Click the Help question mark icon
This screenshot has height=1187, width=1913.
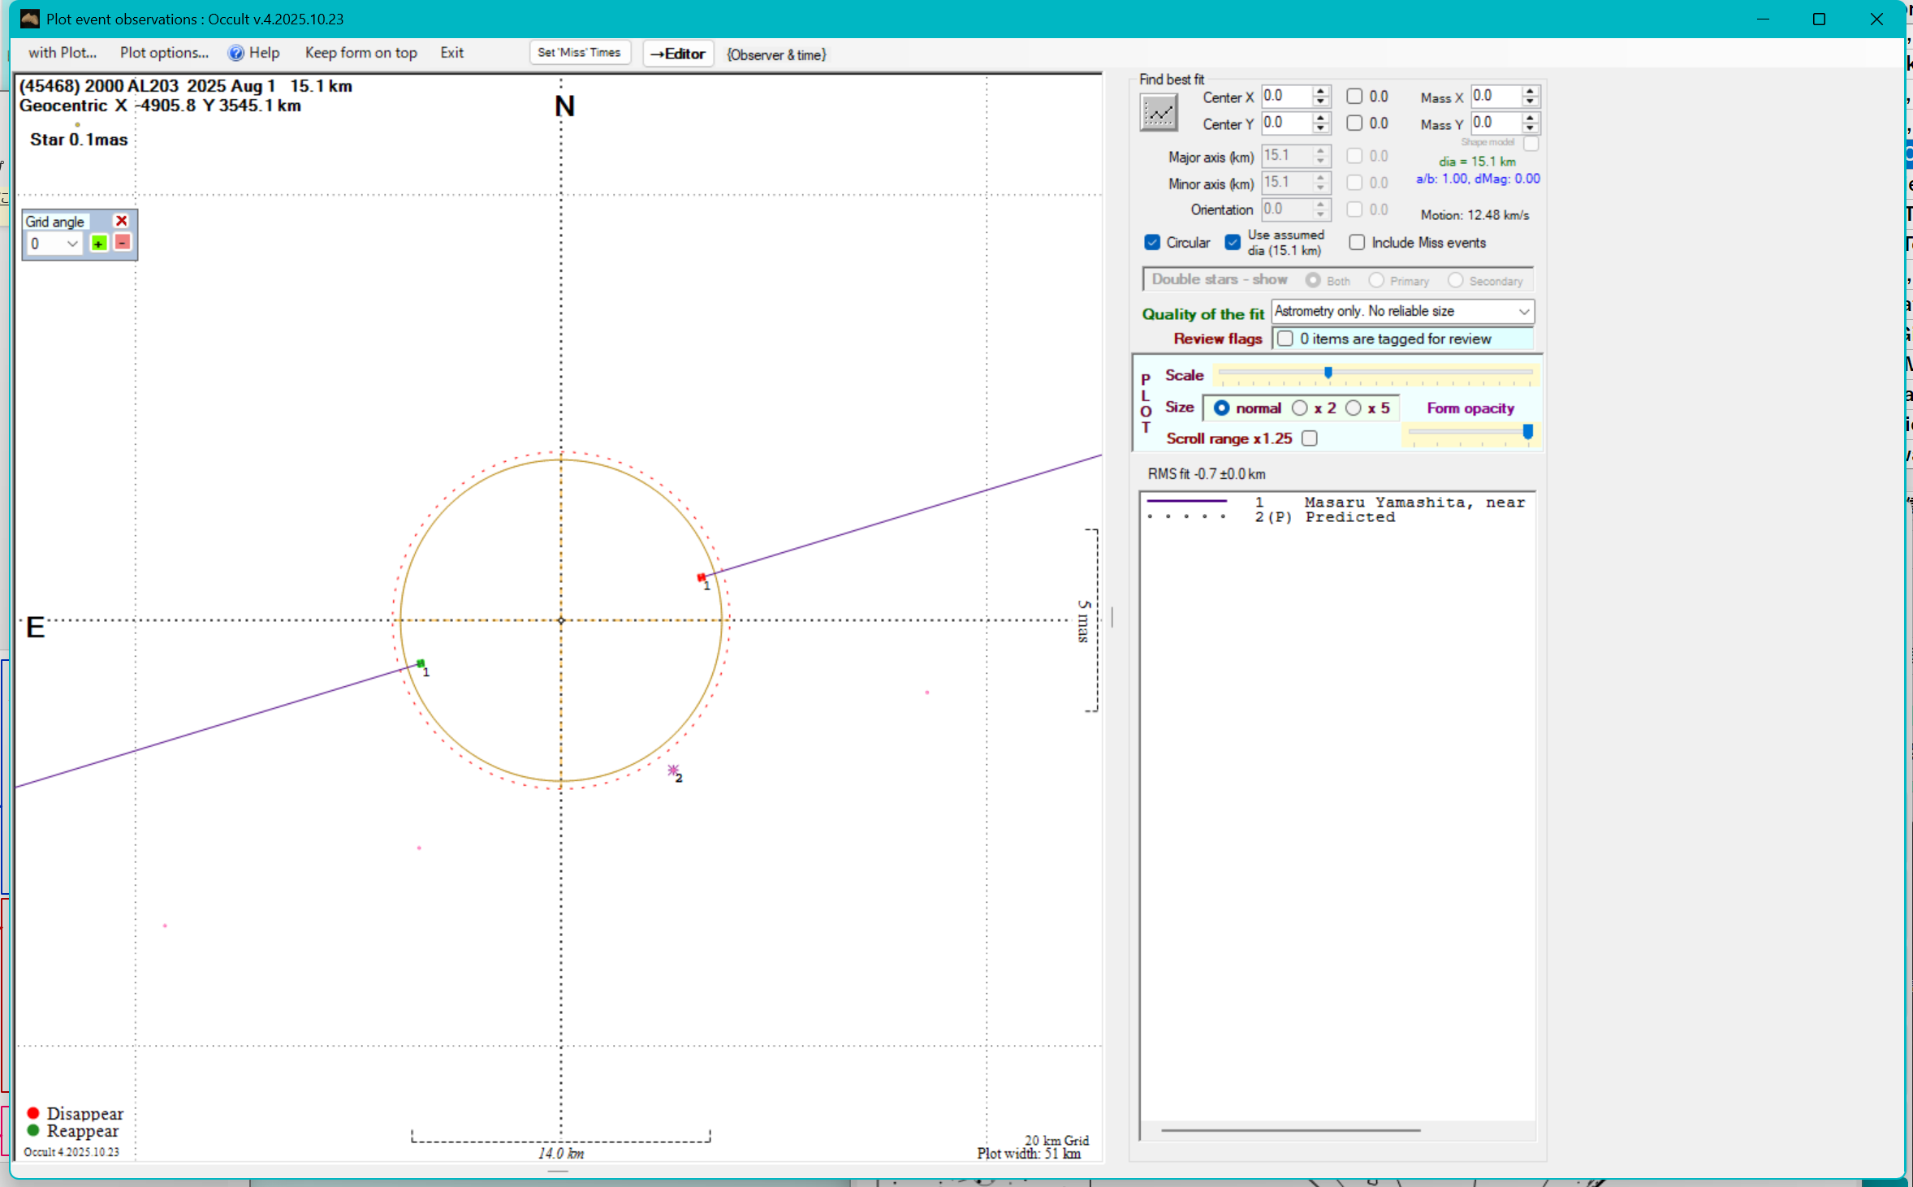tap(235, 53)
